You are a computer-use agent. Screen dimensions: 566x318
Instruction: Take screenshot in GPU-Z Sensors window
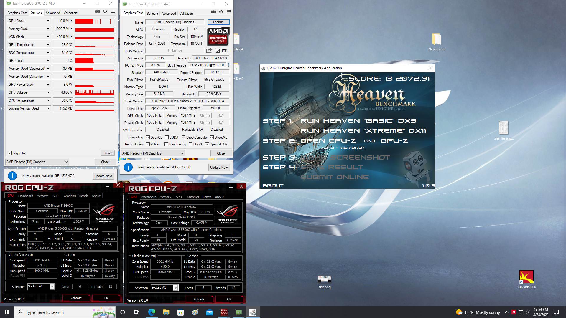click(x=98, y=11)
